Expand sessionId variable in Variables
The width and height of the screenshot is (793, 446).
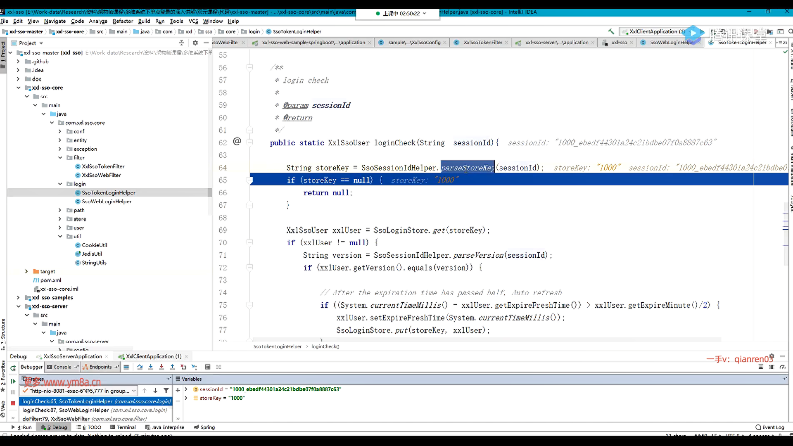[x=186, y=389]
